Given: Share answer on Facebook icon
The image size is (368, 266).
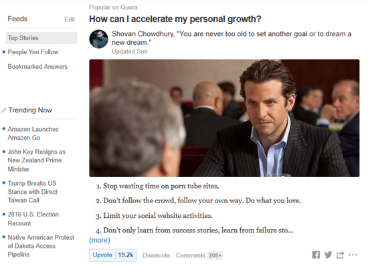Looking at the screenshot, I should coord(316,255).
